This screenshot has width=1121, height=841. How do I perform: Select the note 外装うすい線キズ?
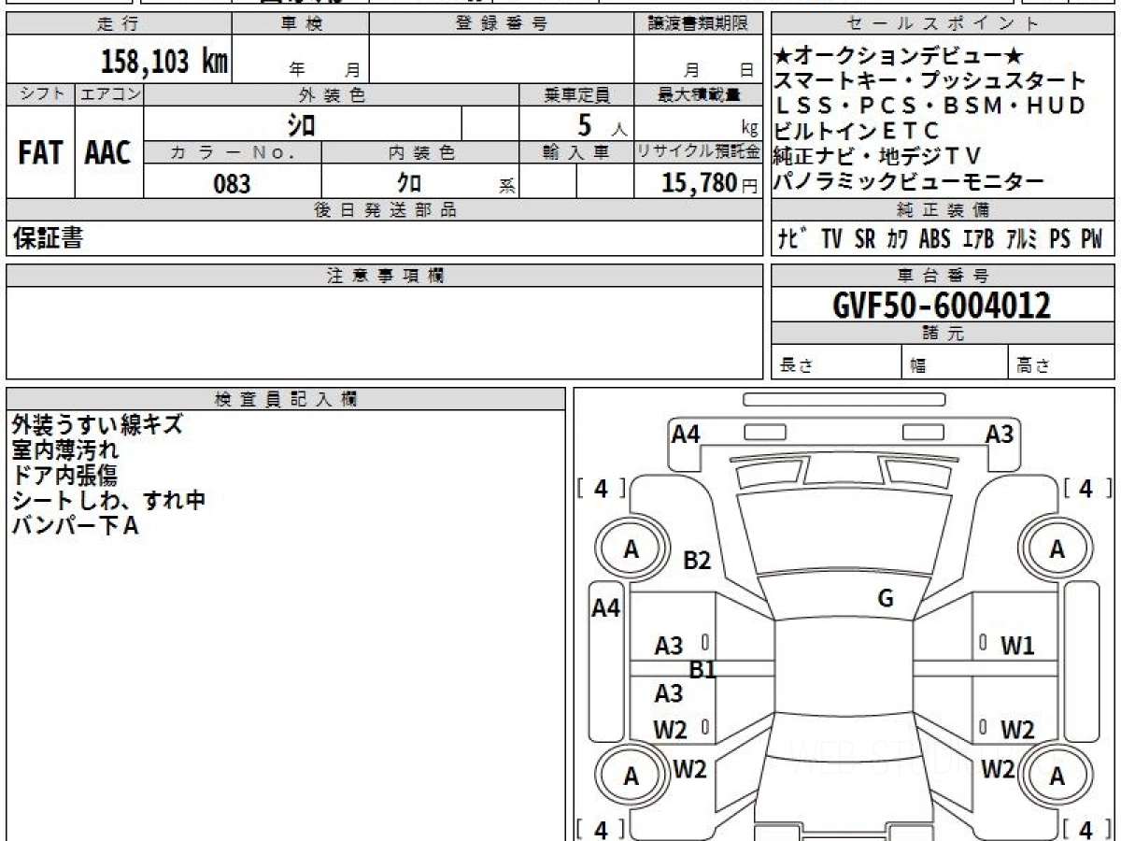pos(97,424)
